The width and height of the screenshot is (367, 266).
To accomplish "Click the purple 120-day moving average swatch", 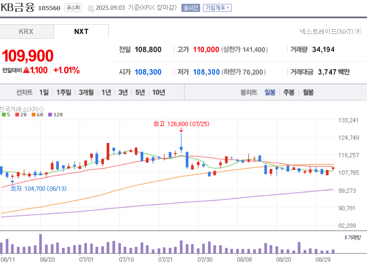I will 50,115.
